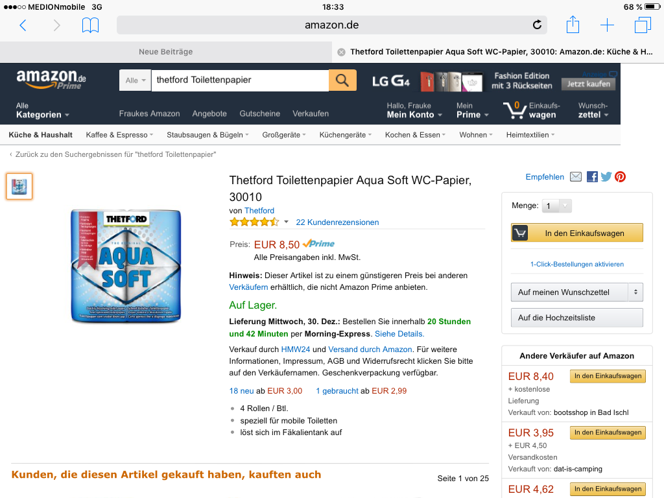Open the Kaffee & Espresso menu
Image resolution: width=664 pixels, height=498 pixels.
coord(119,135)
